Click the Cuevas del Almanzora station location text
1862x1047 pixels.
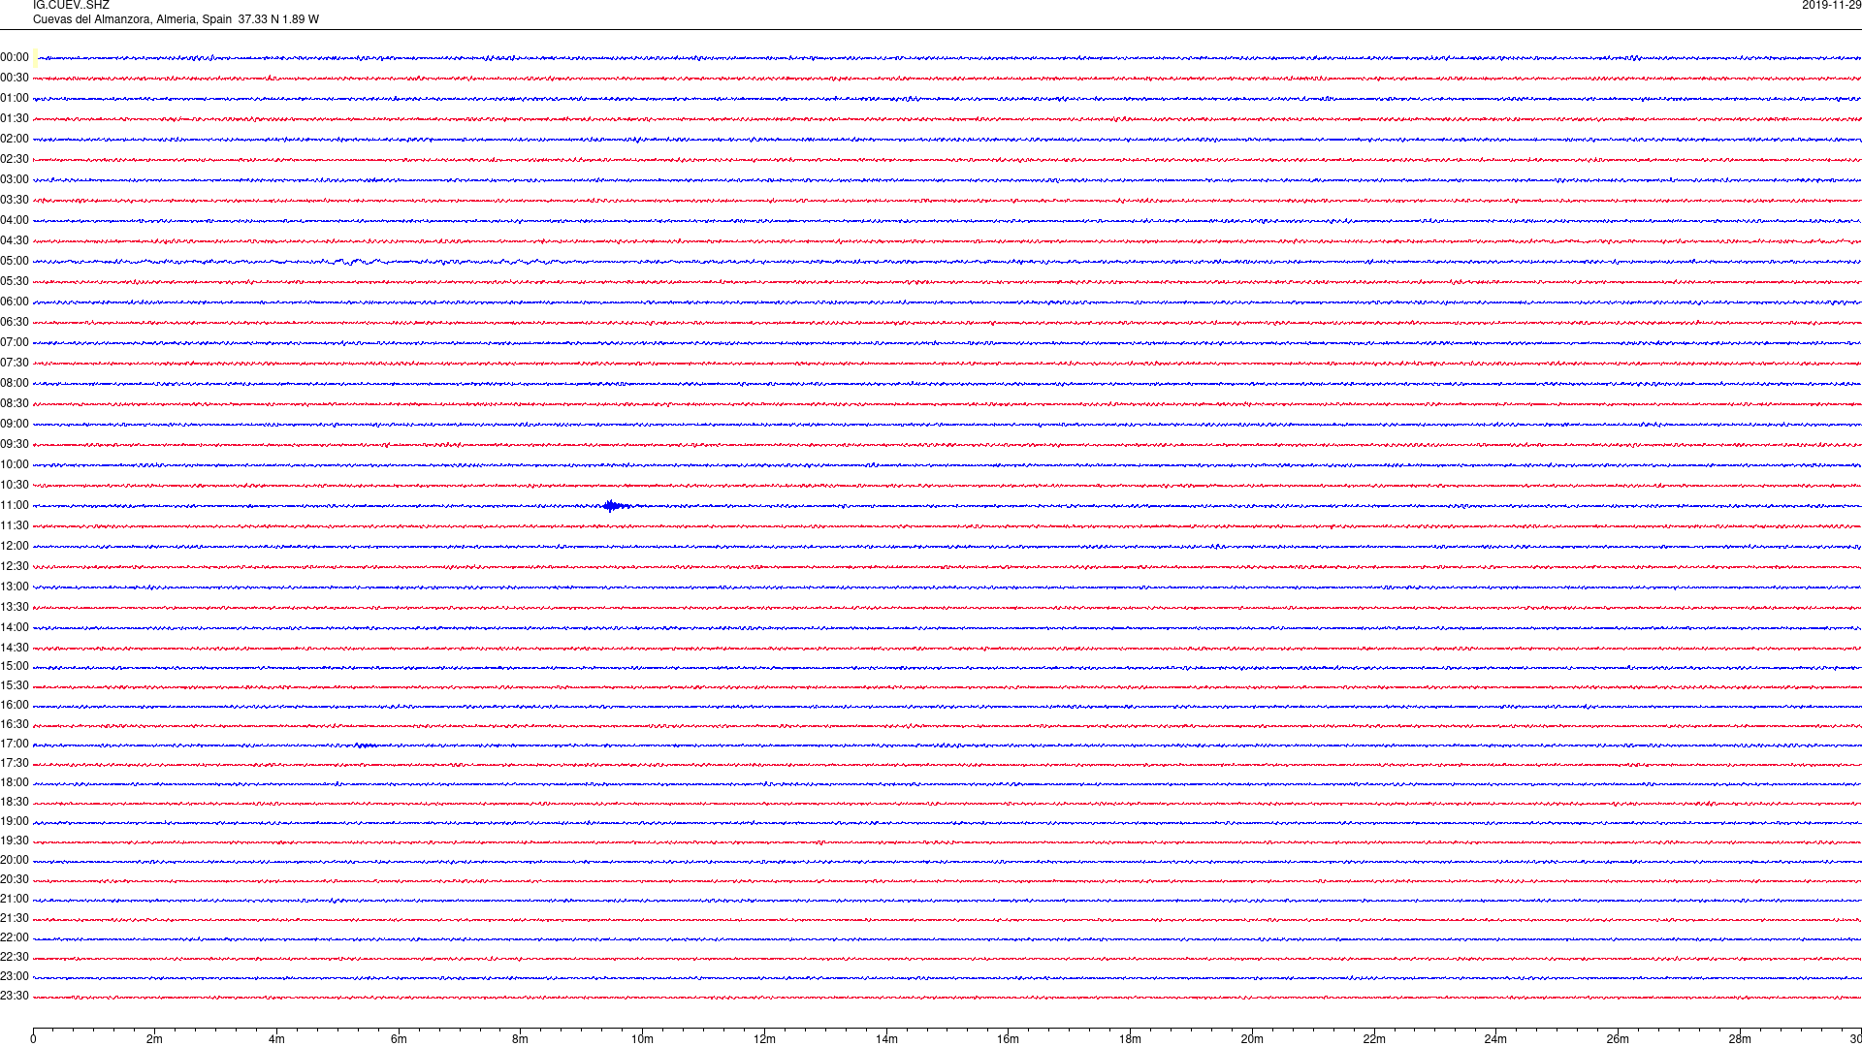[176, 19]
